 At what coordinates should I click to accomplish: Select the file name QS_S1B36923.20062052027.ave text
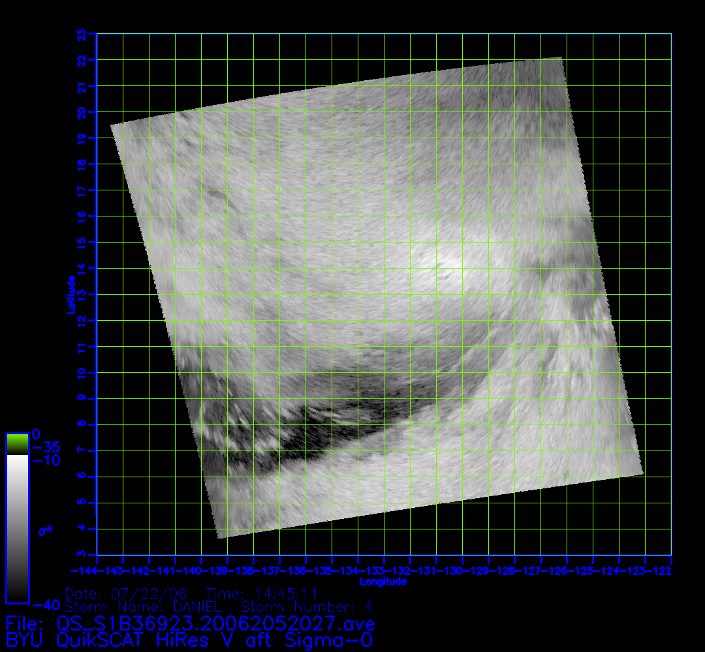click(x=215, y=622)
